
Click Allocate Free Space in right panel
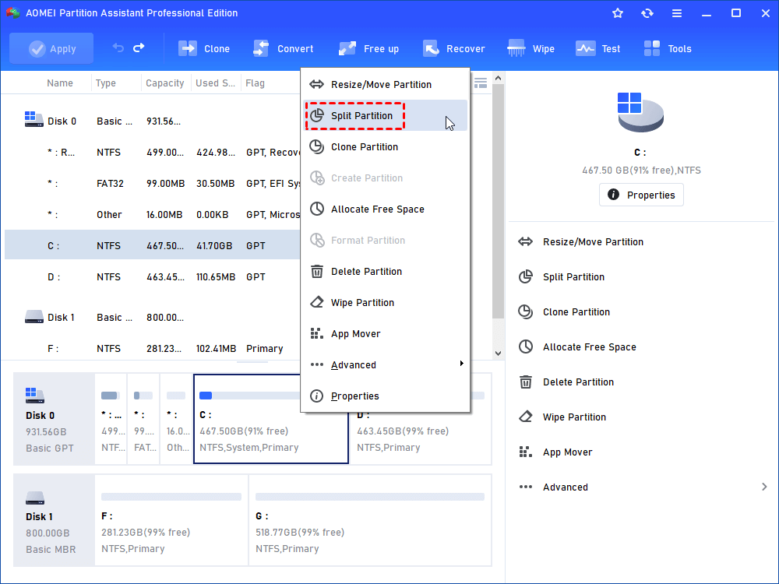click(589, 347)
